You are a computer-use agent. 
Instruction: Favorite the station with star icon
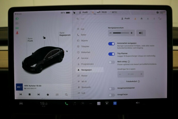click(x=48, y=94)
